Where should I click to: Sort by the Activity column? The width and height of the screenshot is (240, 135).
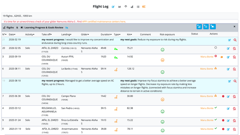(x=30, y=34)
